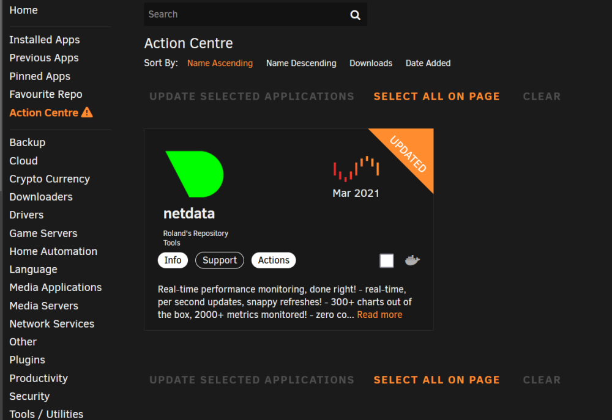Click the Action Centre warning triangle icon
The height and width of the screenshot is (420, 612).
(87, 112)
